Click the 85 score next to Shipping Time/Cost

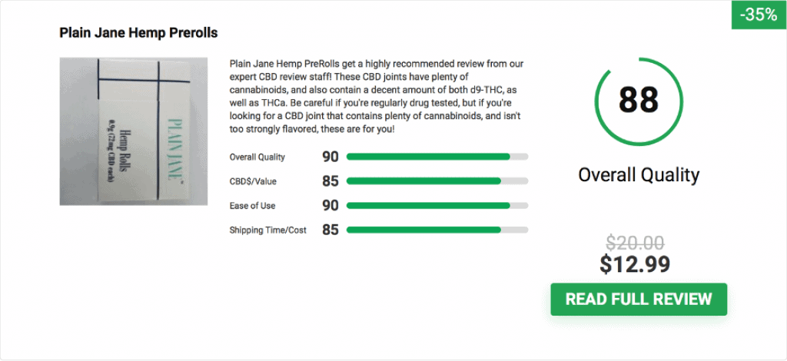[x=330, y=230]
